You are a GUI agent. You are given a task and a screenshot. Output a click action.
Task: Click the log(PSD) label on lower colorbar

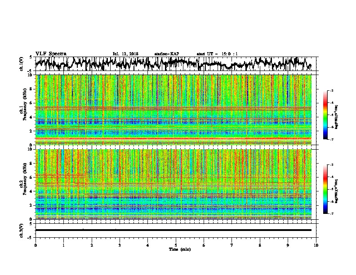click(x=336, y=191)
